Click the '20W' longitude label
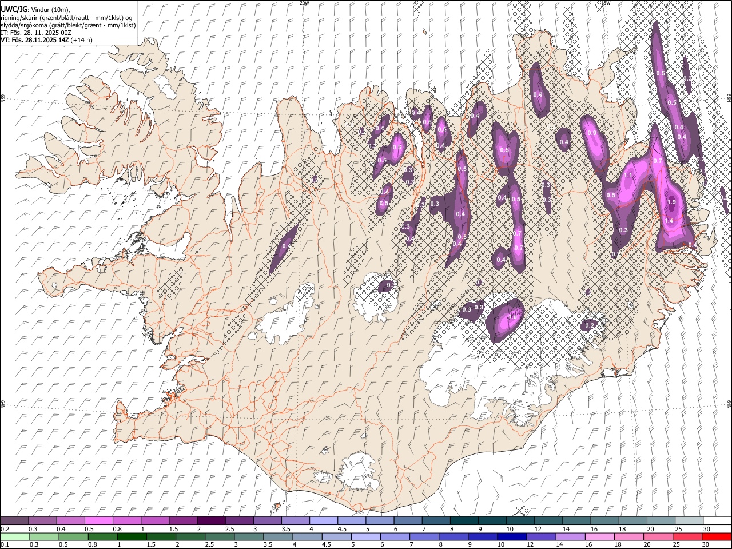Viewport: 732px width, 549px height. tap(304, 3)
